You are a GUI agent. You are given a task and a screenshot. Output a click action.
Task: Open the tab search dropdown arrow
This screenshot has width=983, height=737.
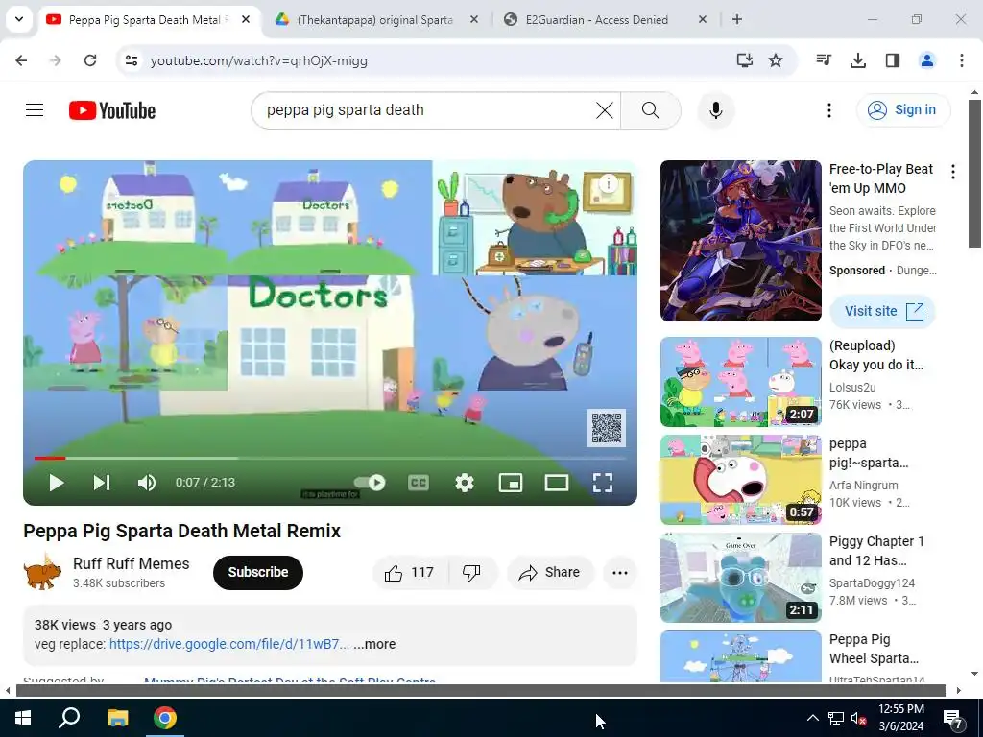point(19,19)
